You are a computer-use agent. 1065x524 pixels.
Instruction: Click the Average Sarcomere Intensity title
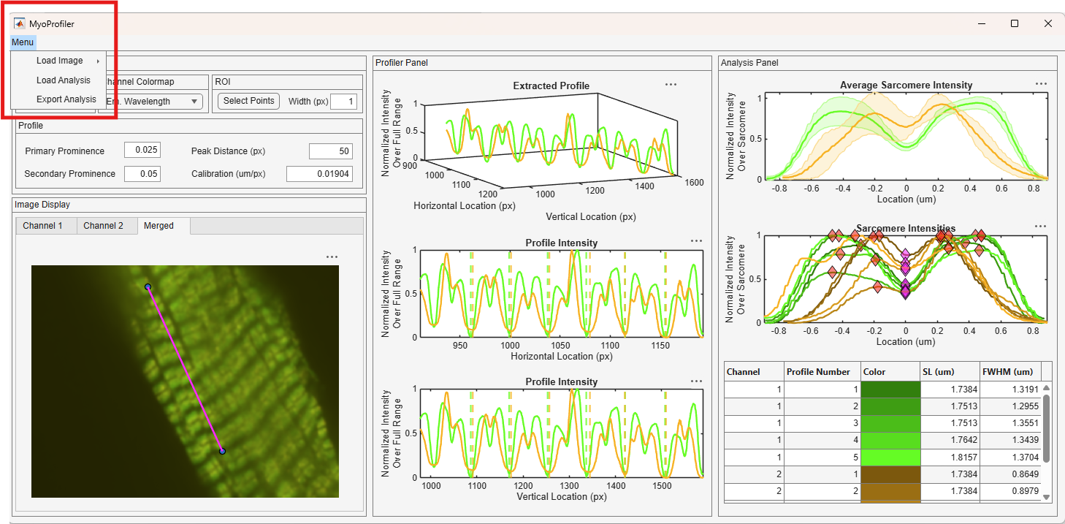click(x=906, y=86)
